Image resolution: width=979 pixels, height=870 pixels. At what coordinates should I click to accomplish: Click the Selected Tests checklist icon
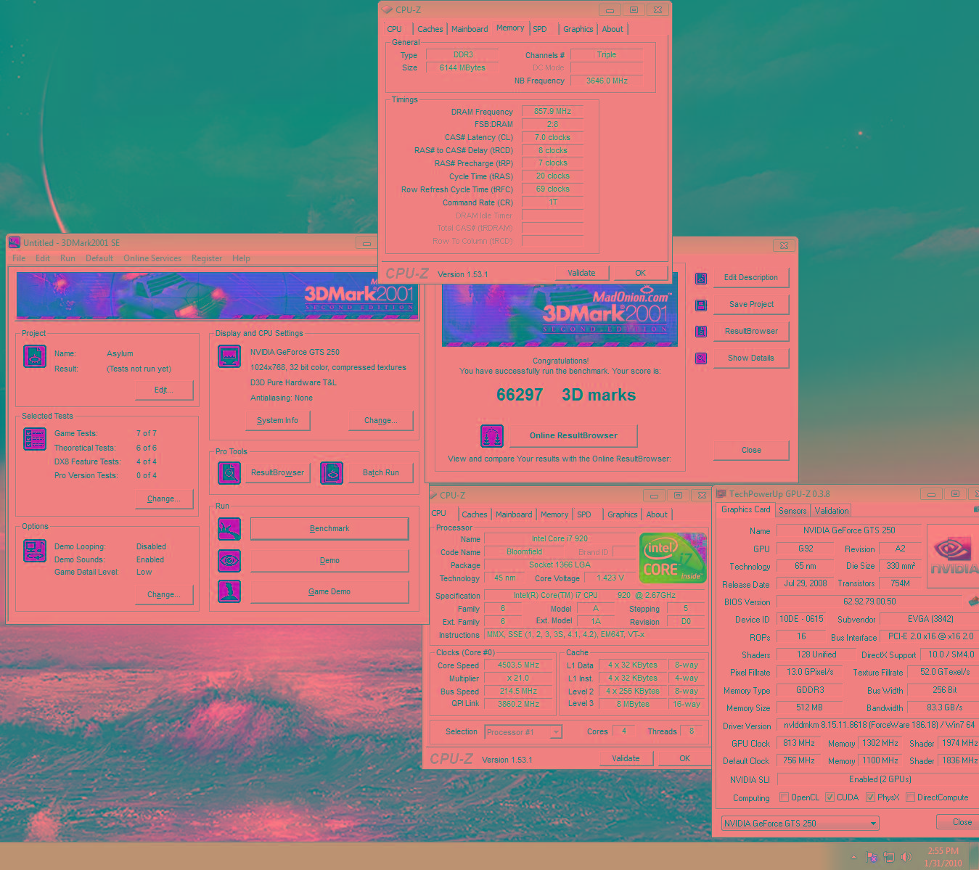tap(35, 439)
